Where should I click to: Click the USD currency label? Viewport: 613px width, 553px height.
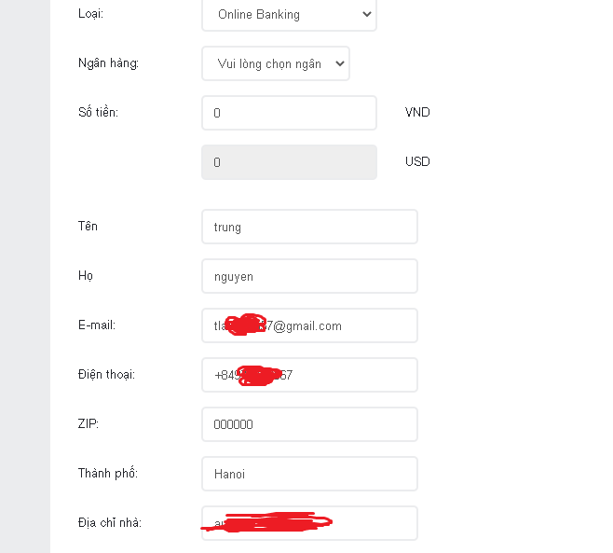coord(417,161)
